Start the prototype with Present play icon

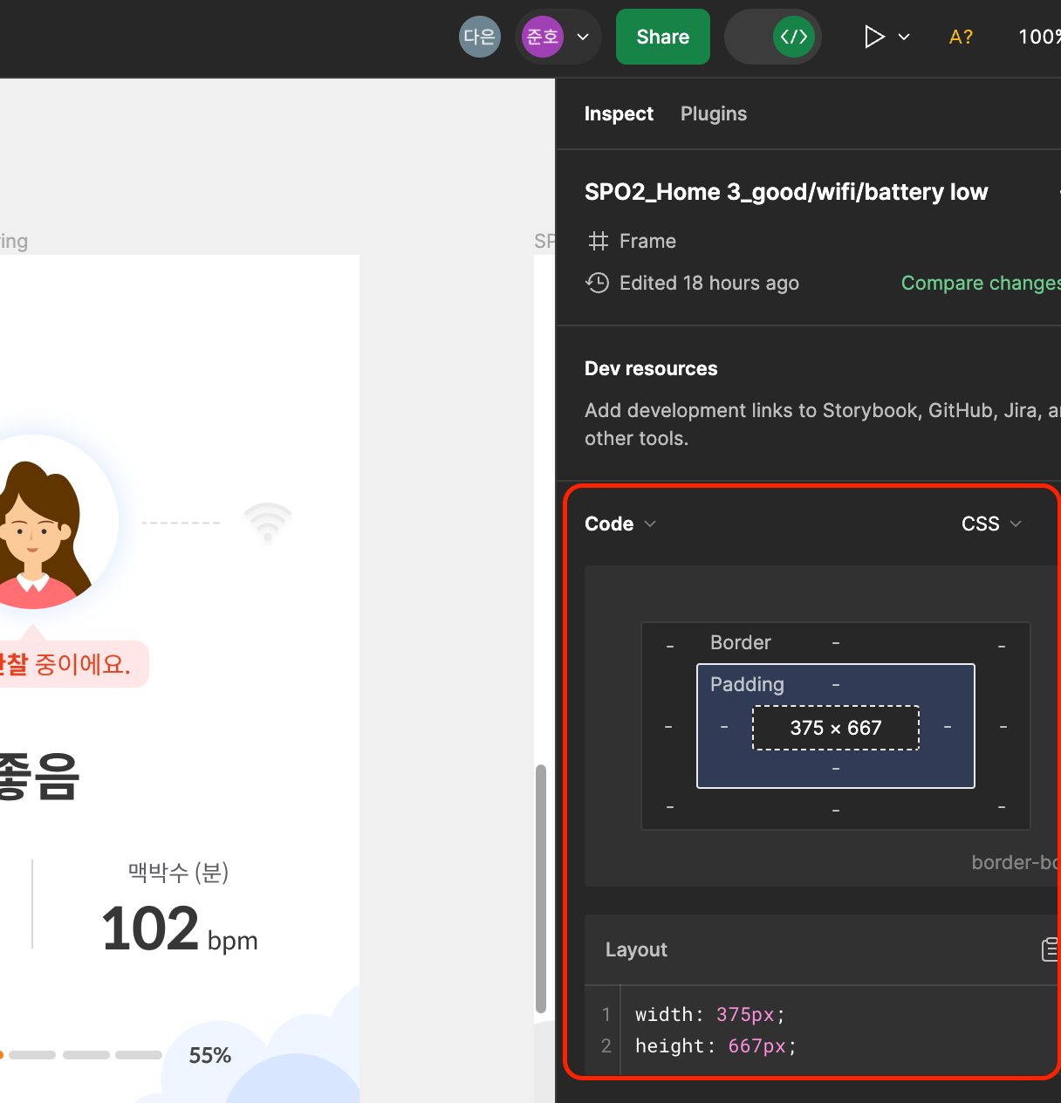873,37
